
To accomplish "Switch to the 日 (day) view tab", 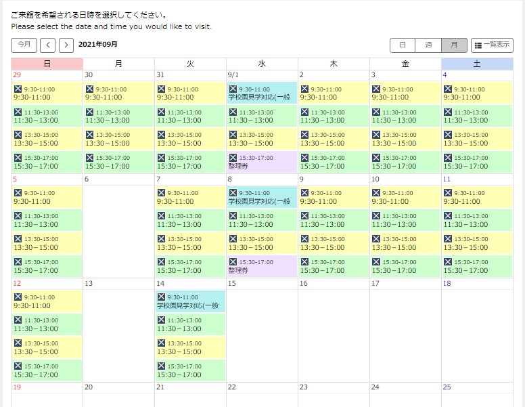I will pos(403,45).
